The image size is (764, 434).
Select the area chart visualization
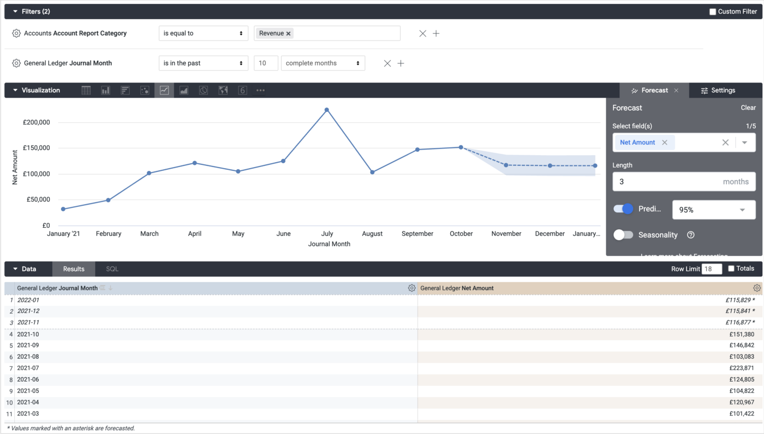184,90
